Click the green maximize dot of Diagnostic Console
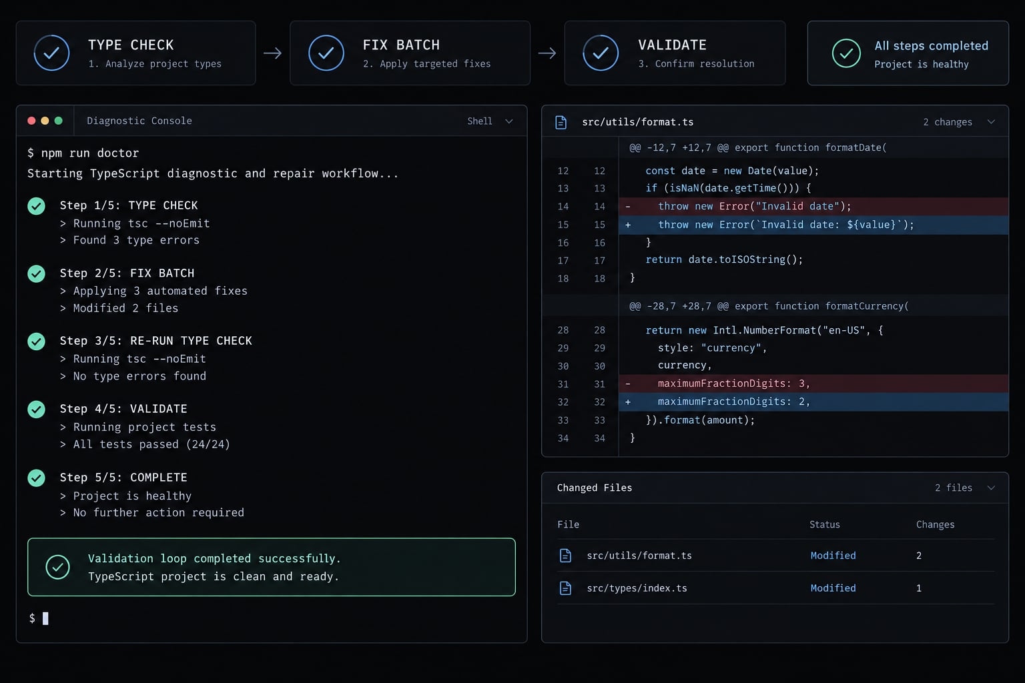1025x683 pixels. 59,121
